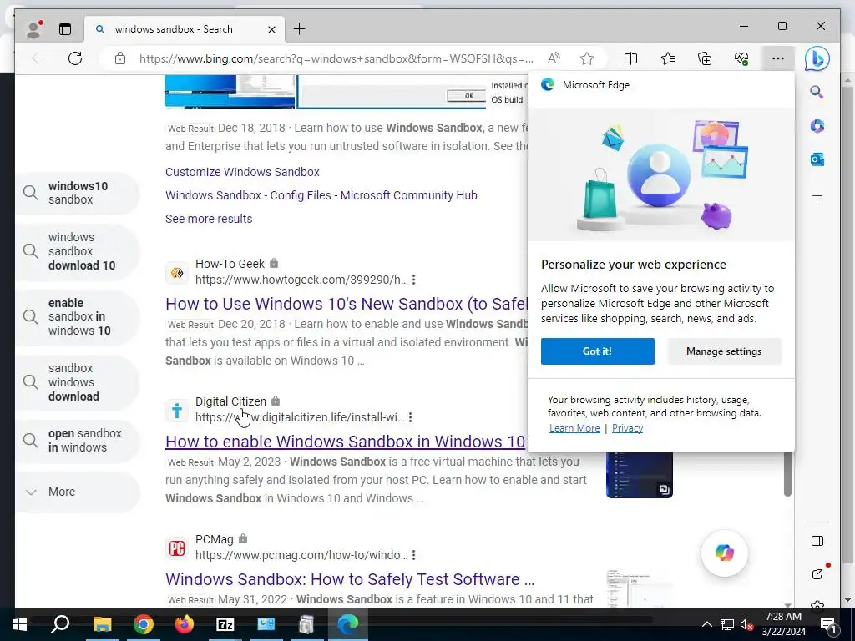Click Manage settings button
This screenshot has width=855, height=641.
pyautogui.click(x=724, y=351)
